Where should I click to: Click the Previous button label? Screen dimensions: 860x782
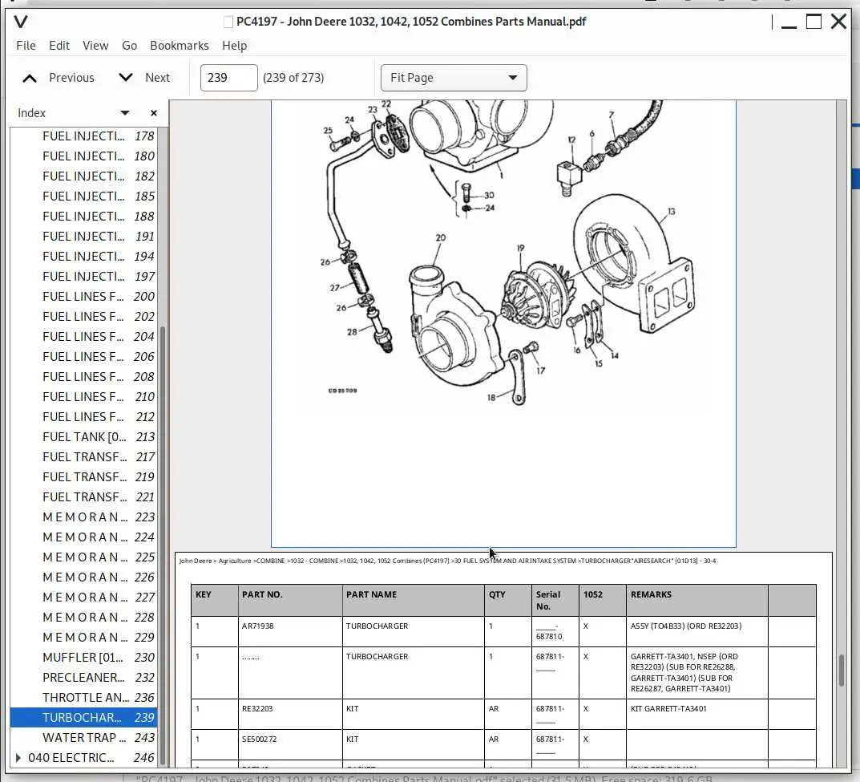tap(71, 78)
